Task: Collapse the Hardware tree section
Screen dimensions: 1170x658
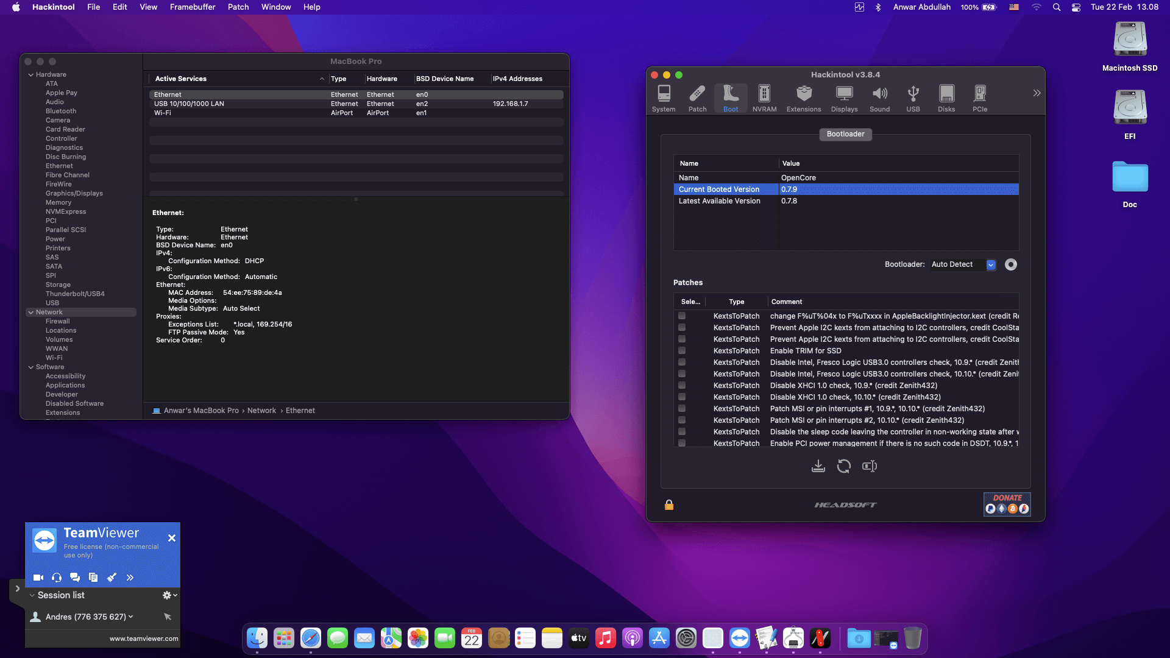Action: (30, 75)
